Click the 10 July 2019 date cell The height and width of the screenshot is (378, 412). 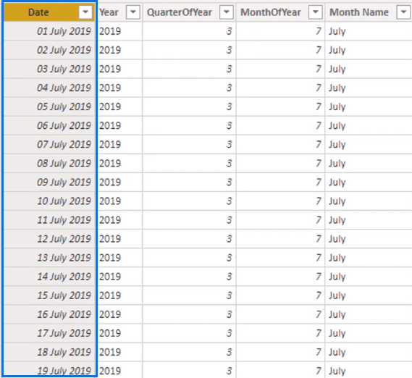click(49, 201)
